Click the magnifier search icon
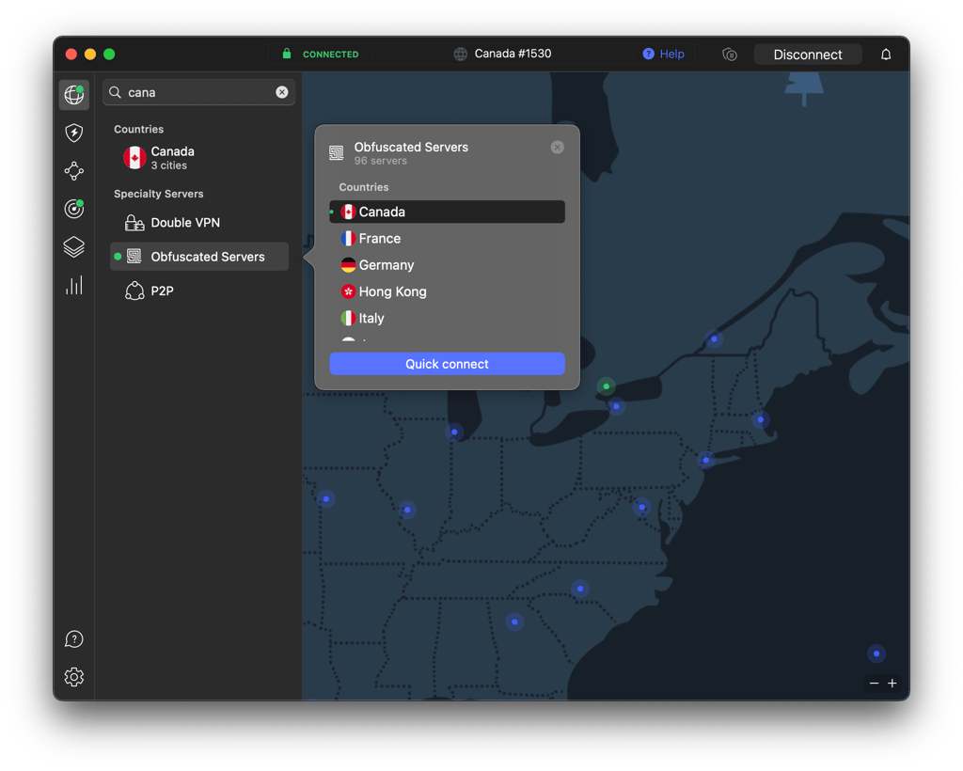The image size is (963, 771). coord(115,92)
